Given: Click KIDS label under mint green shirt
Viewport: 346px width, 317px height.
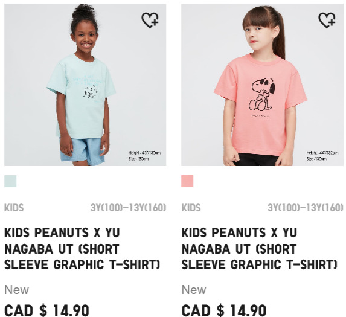Looking at the screenshot, I should [x=14, y=208].
